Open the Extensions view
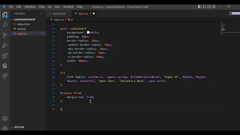Screen dimensions: 240x135 click(x=5, y=55)
